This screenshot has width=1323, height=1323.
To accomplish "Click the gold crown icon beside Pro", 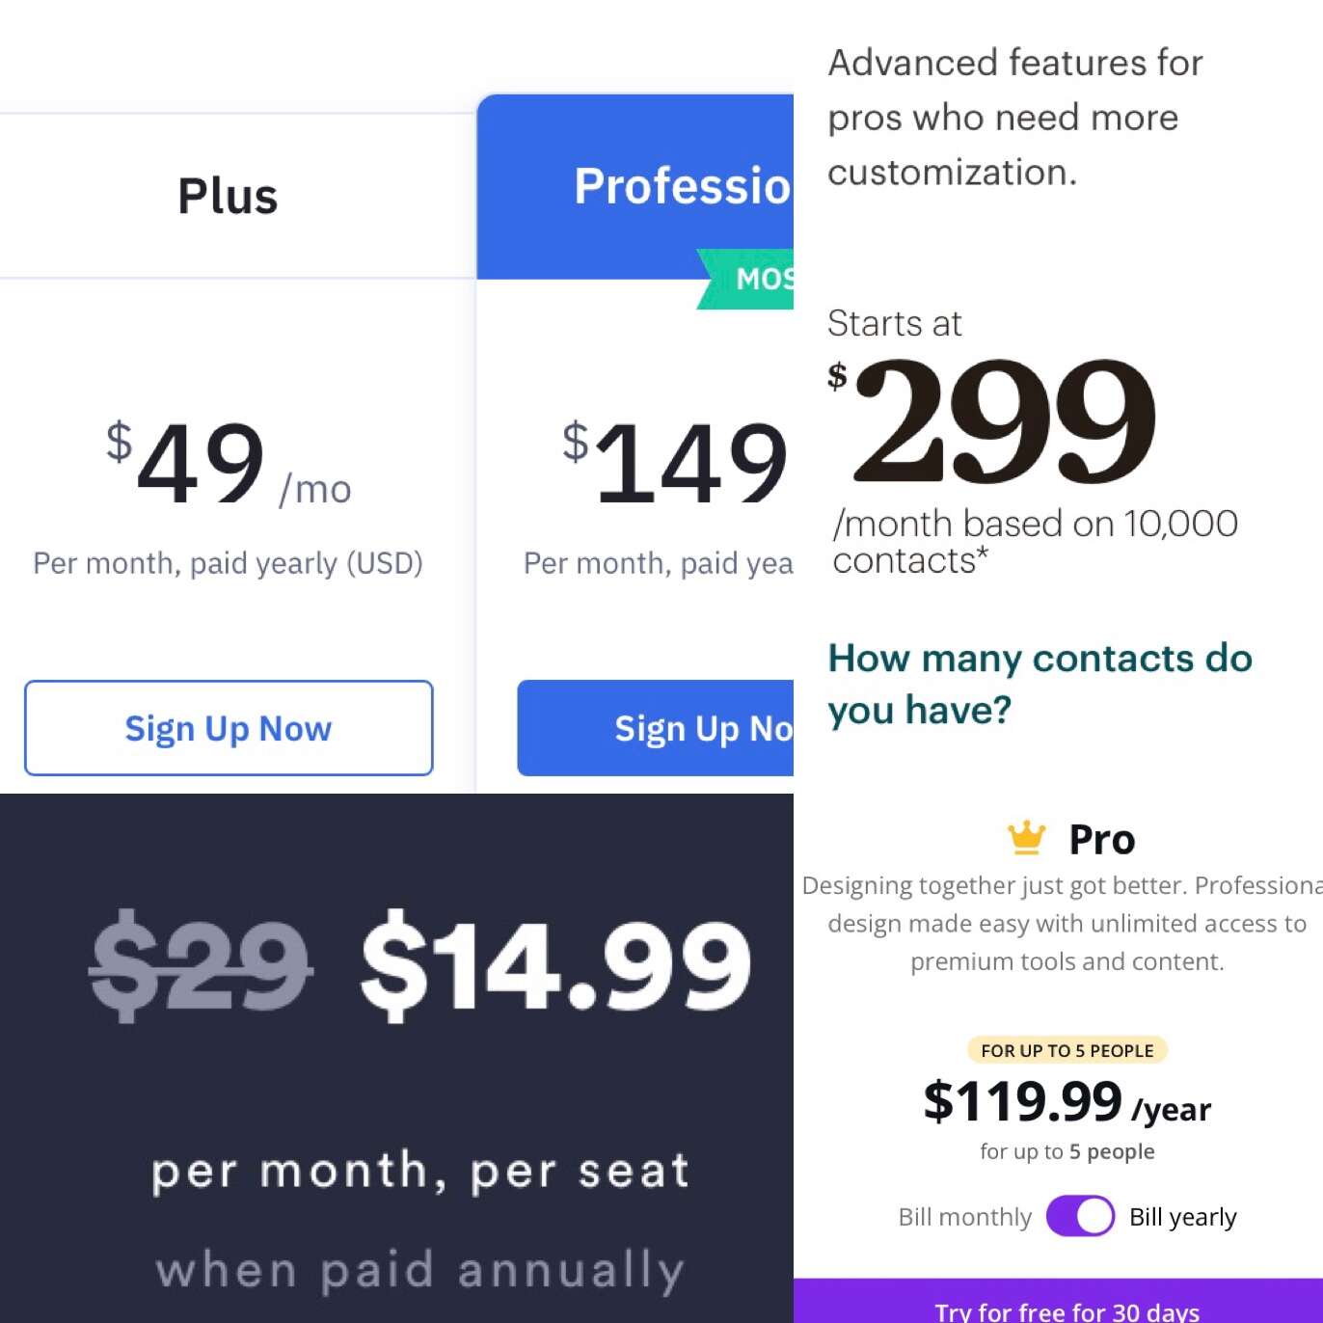I will click(x=1026, y=838).
